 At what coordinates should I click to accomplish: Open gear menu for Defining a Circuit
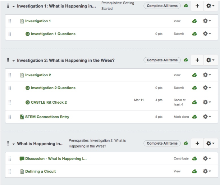(x=207, y=171)
